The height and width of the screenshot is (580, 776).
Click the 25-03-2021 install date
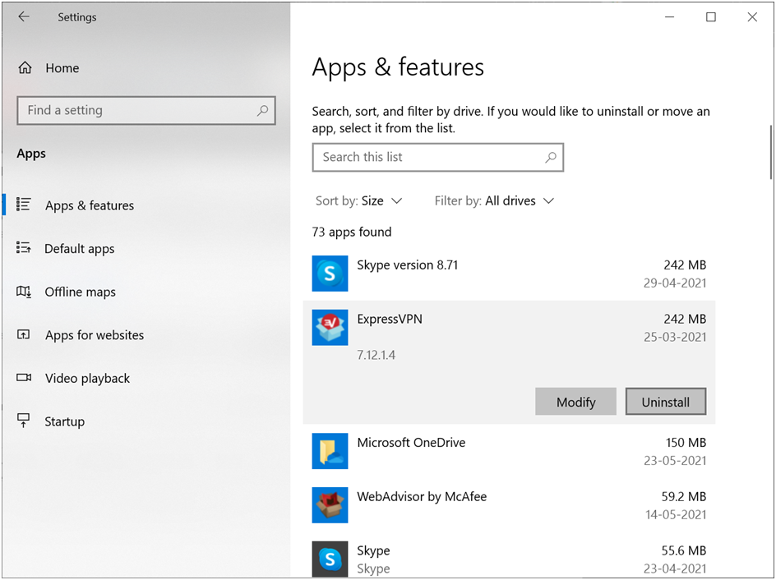point(675,337)
